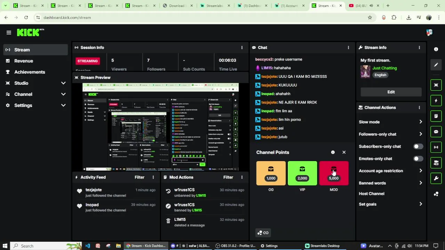This screenshot has width=445, height=250.
Task: Click the pencil edit-layout icon in right sidebar
Action: [x=436, y=65]
